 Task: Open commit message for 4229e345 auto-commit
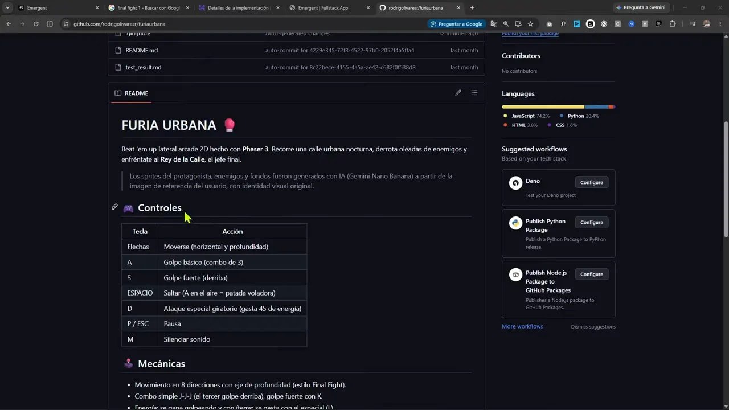(339, 50)
